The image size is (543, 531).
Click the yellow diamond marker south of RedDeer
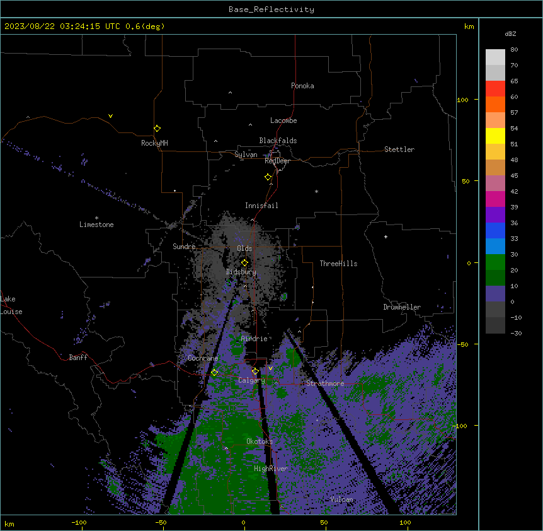(268, 177)
